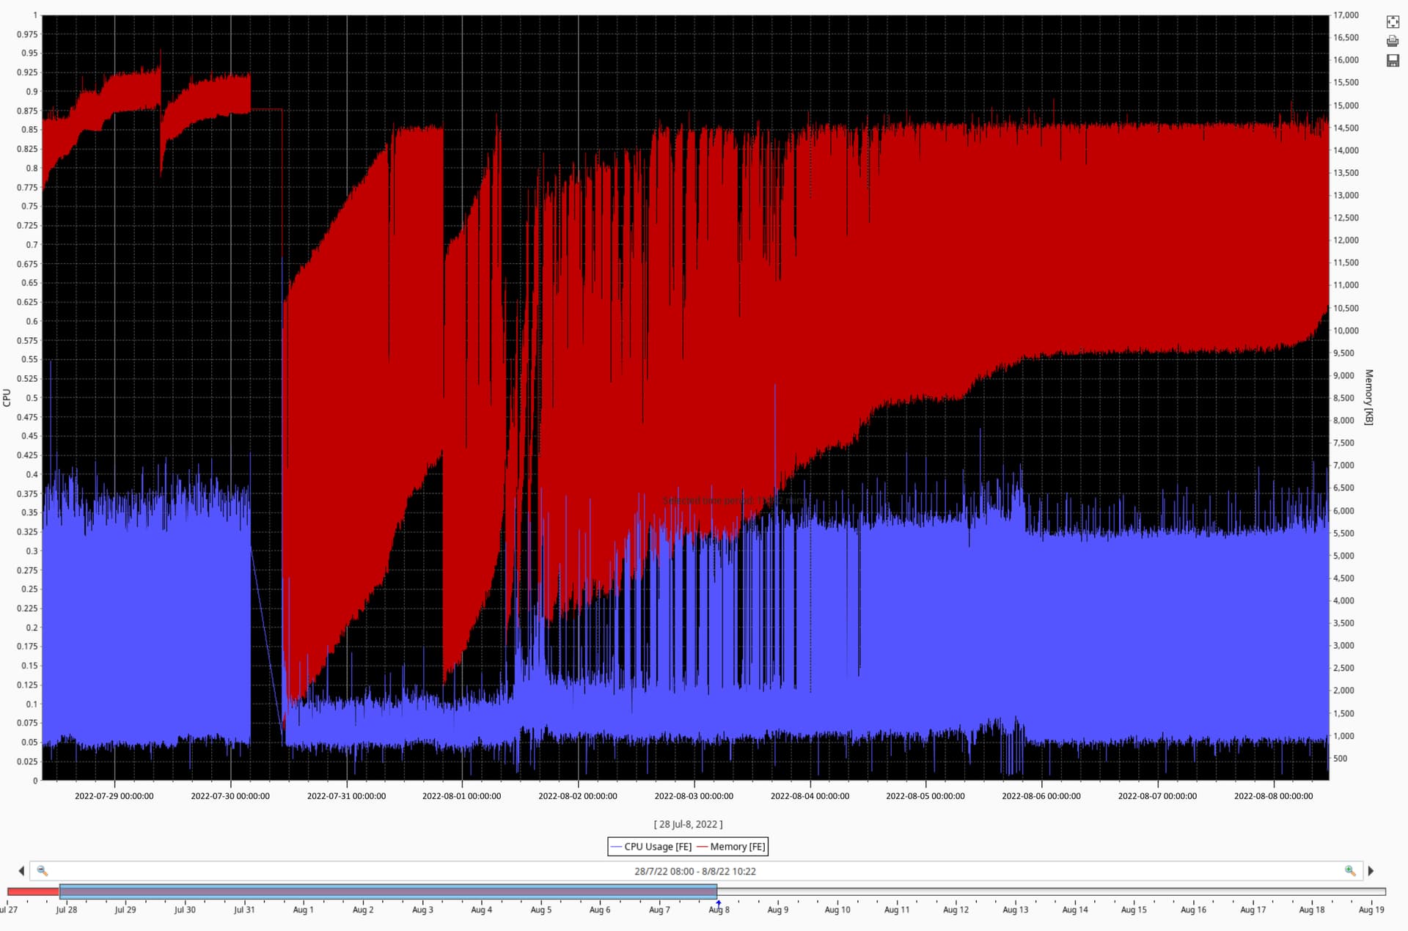Click the chart title [ 28 Jul-8, 2022 ]

[x=688, y=824]
